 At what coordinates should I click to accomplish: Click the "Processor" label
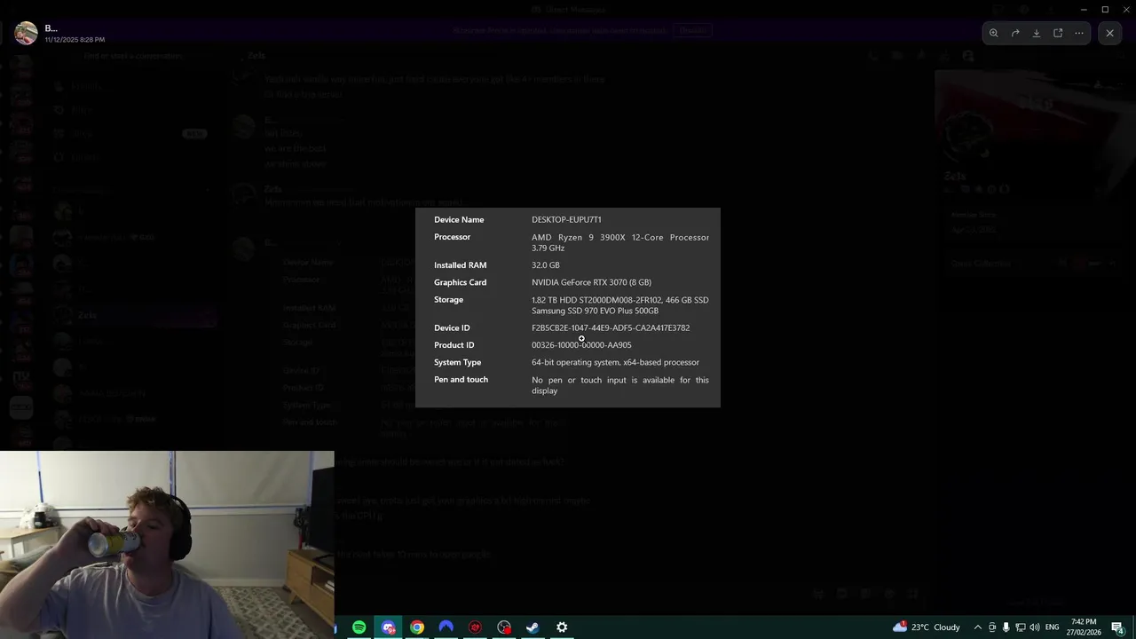coord(453,237)
